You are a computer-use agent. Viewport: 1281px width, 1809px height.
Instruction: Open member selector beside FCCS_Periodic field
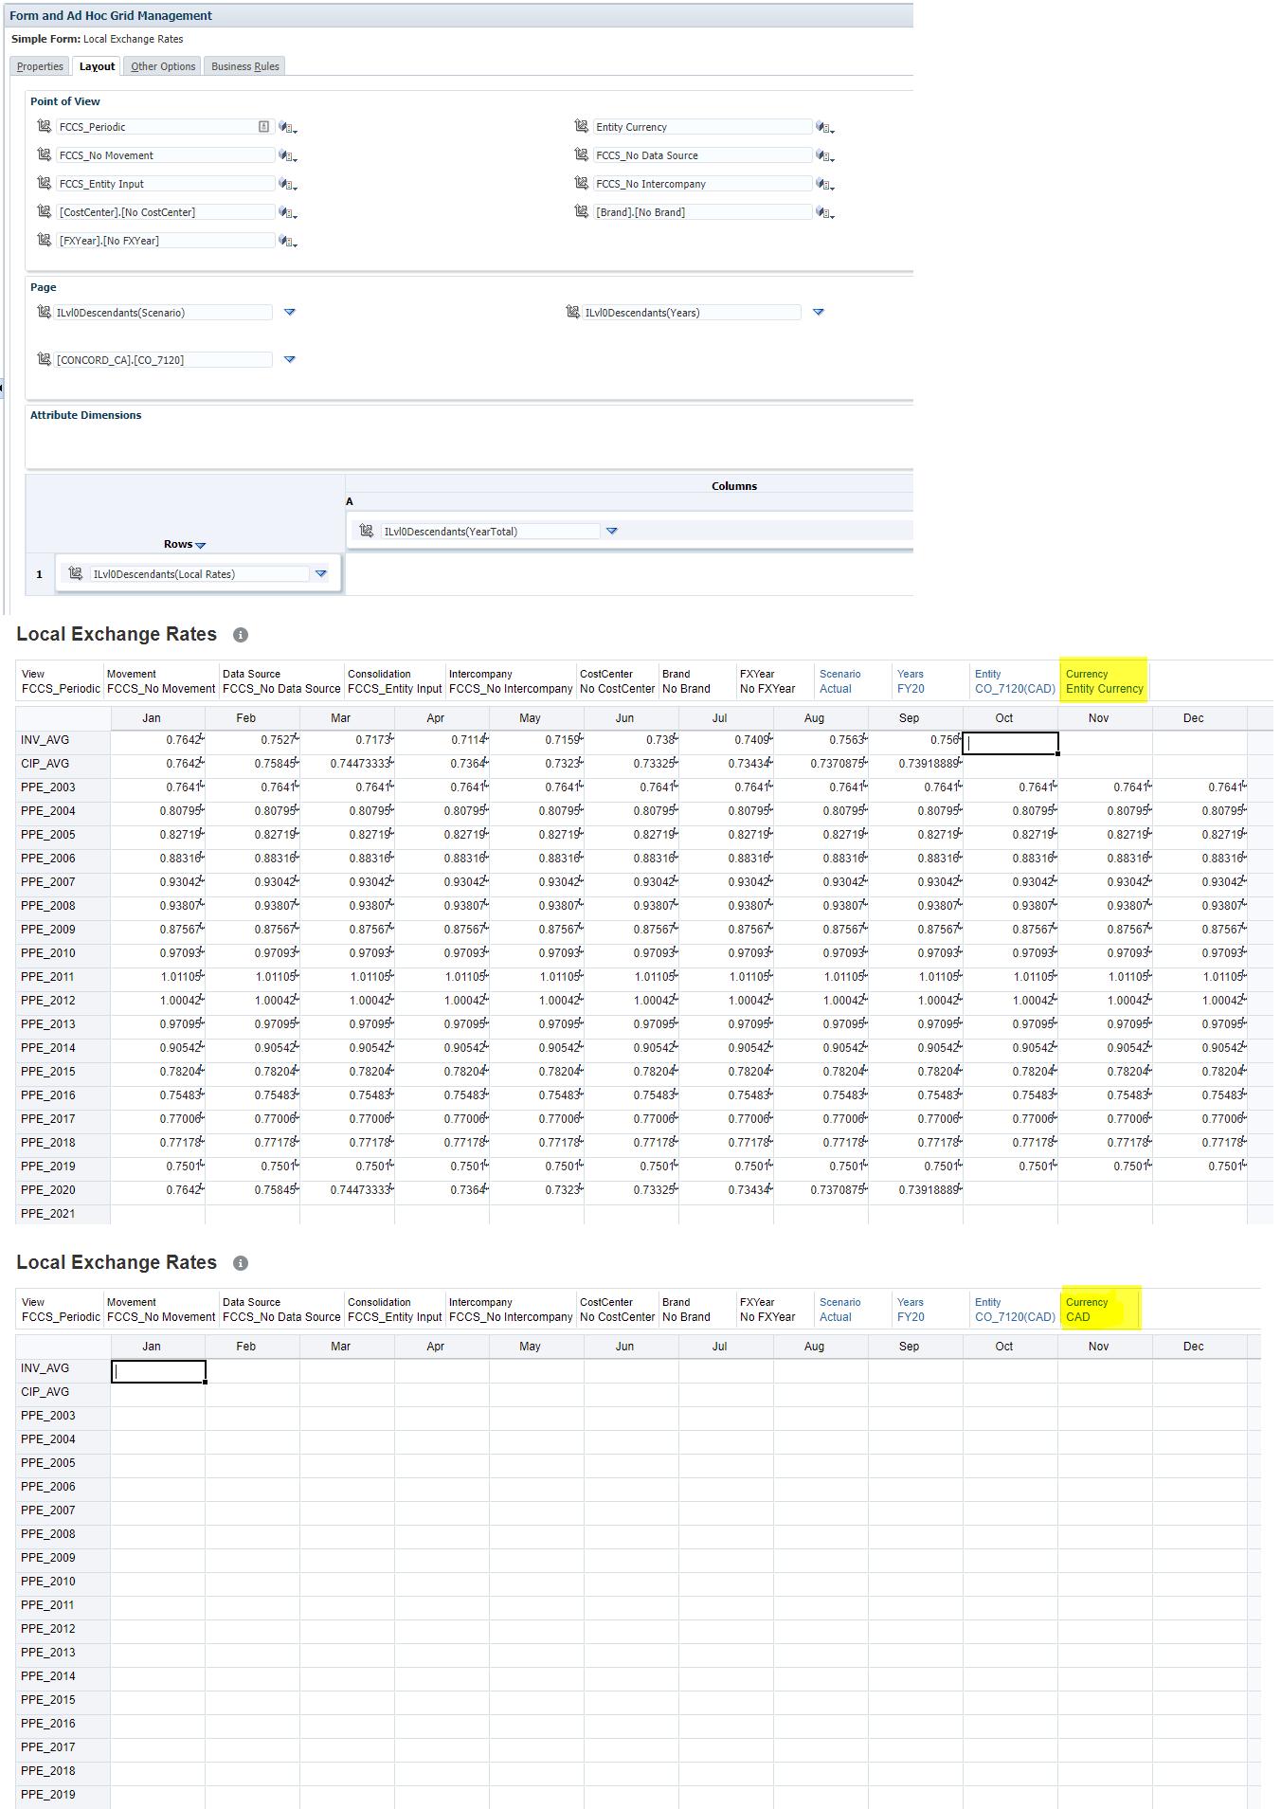[x=288, y=128]
